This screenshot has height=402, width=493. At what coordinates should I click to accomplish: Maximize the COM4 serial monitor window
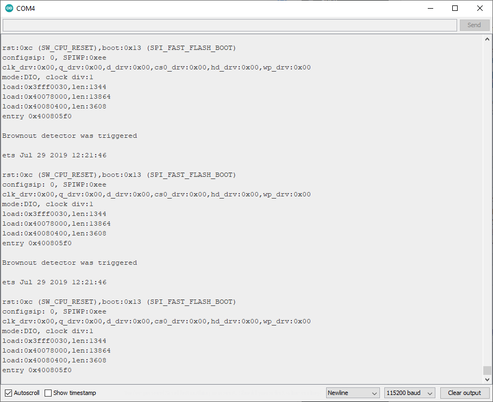(x=455, y=8)
